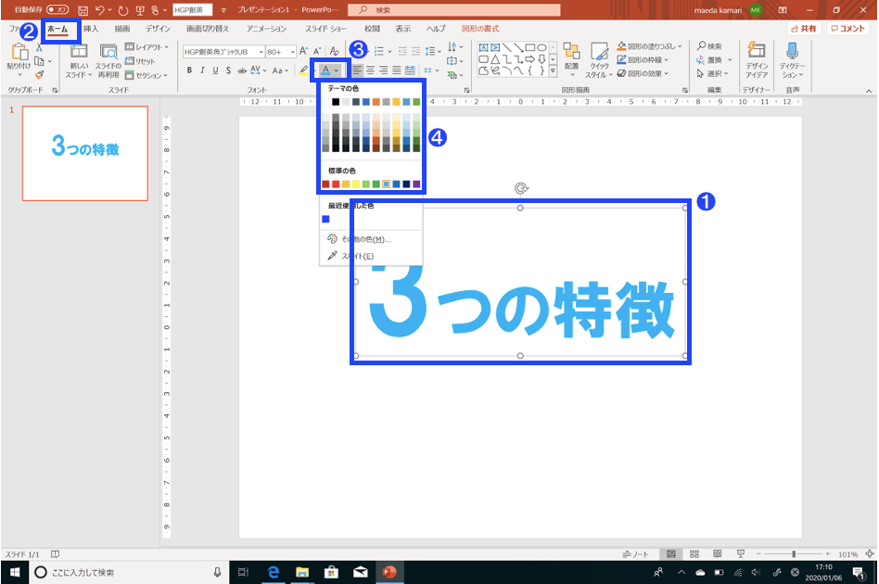
Task: Toggle the Notes (ノート) pane
Action: click(636, 554)
